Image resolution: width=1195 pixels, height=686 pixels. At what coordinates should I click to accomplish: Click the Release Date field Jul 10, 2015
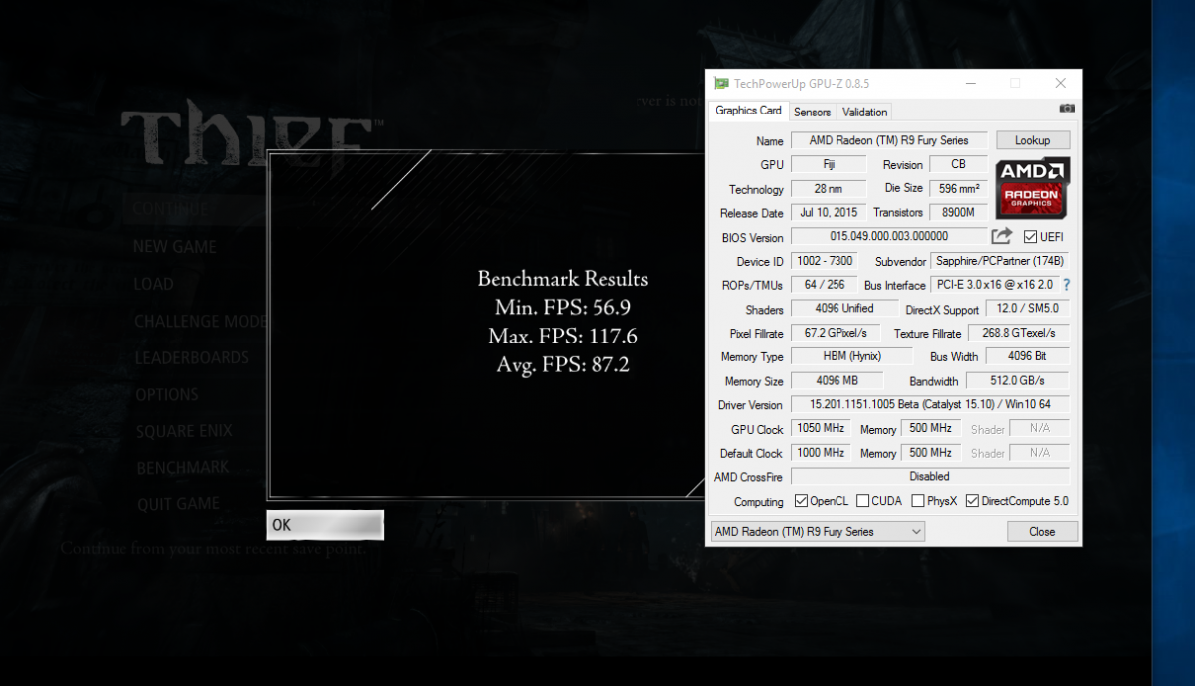pos(829,213)
